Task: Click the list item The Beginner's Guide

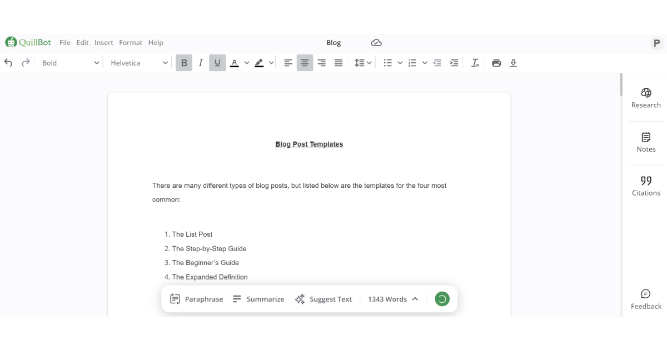Action: coord(205,263)
